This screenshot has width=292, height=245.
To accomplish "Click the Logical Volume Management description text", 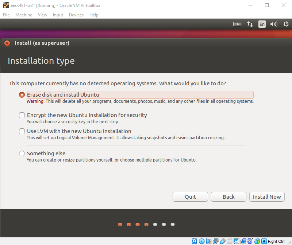I will point(126,138).
